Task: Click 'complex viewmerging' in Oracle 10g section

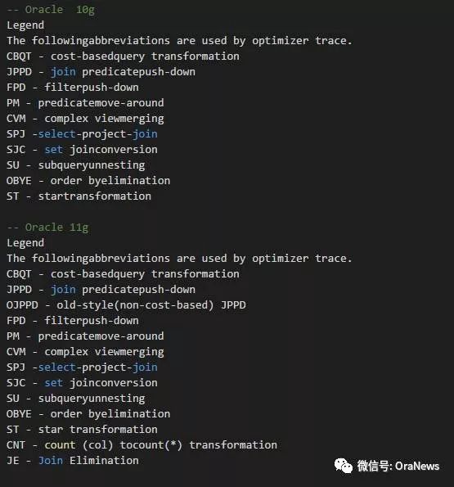Action: [104, 119]
